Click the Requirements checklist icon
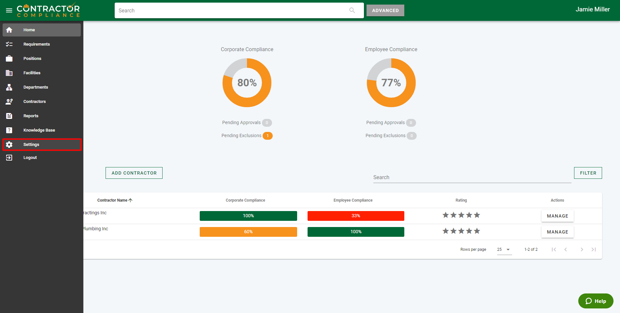 point(9,44)
